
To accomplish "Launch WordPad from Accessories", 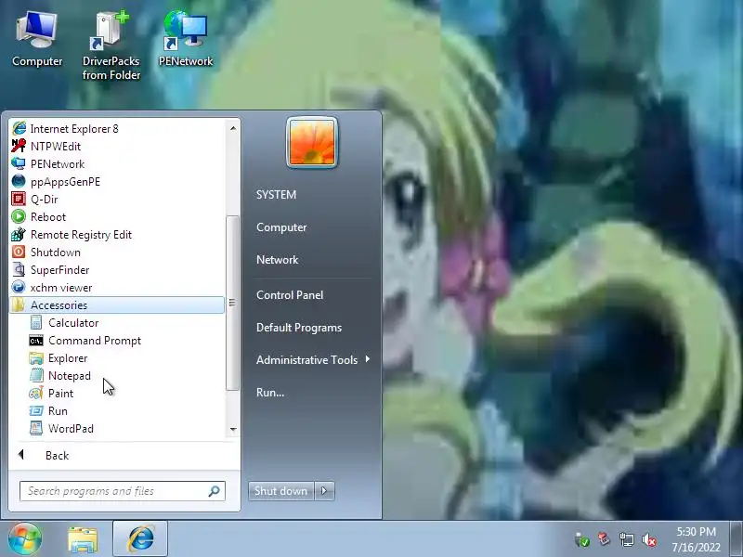I will pyautogui.click(x=117, y=429).
